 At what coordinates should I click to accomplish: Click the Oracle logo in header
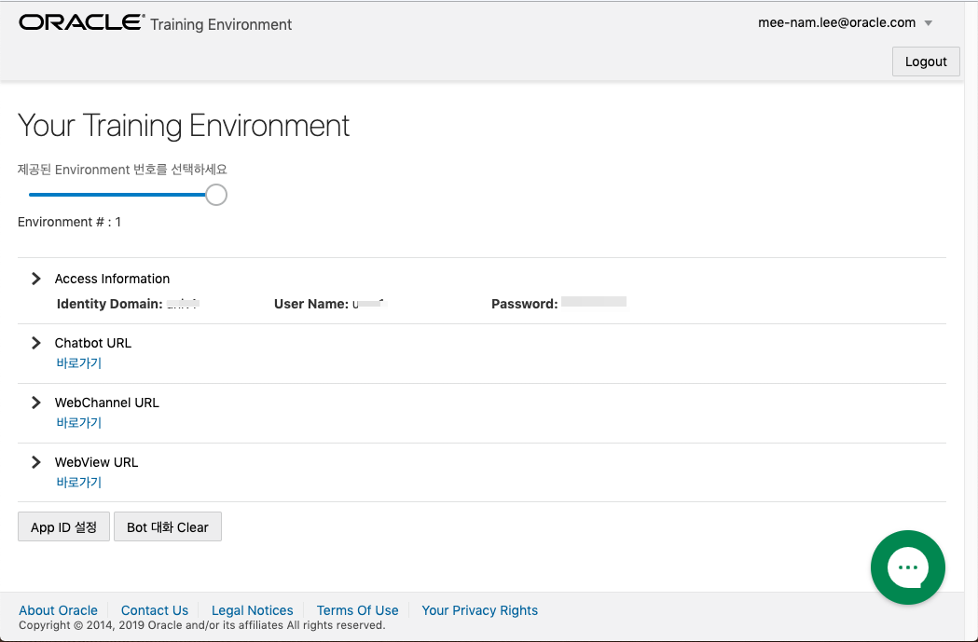82,22
